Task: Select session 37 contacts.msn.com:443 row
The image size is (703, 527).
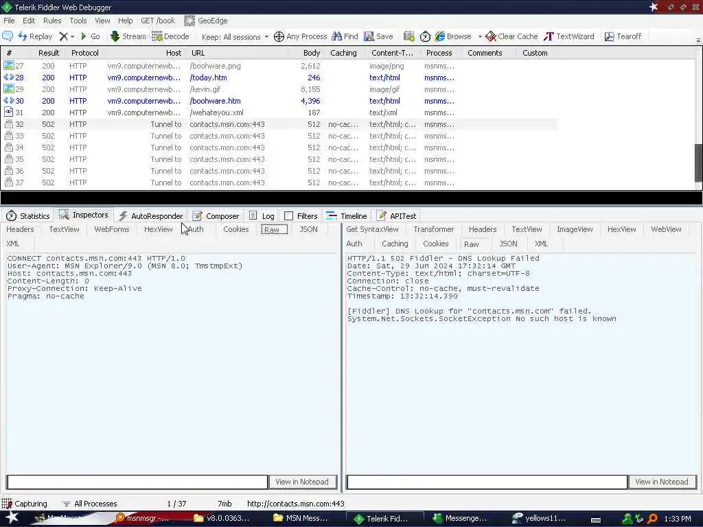Action: coord(280,183)
